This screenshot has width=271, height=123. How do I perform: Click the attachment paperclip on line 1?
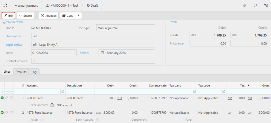(7, 98)
